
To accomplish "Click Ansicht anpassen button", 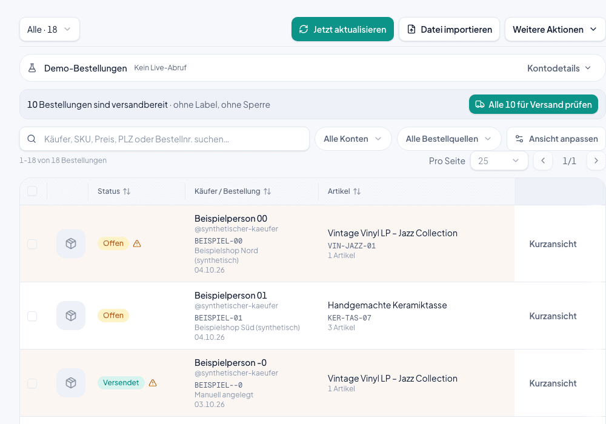I will coord(556,139).
